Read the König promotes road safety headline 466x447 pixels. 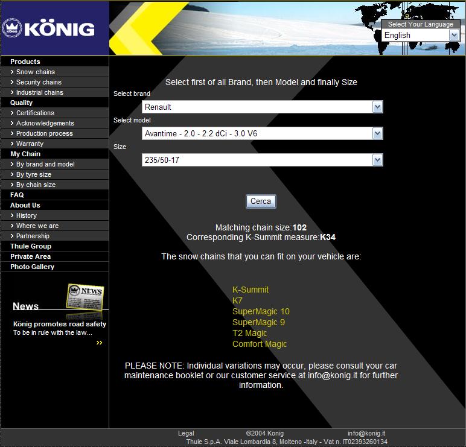click(x=60, y=324)
